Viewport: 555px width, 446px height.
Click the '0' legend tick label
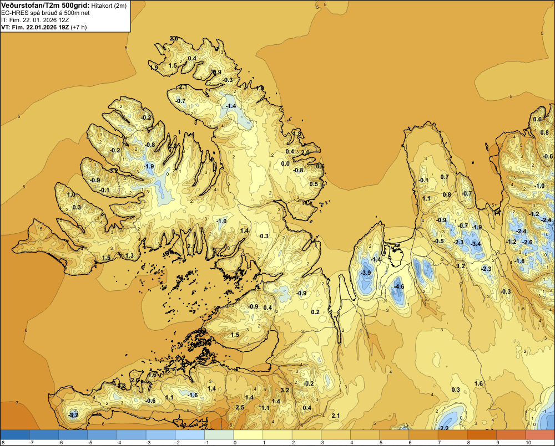coord(235,443)
